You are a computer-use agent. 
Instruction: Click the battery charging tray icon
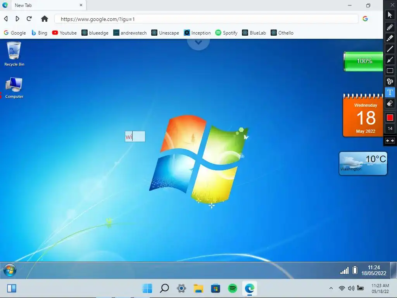point(360,288)
